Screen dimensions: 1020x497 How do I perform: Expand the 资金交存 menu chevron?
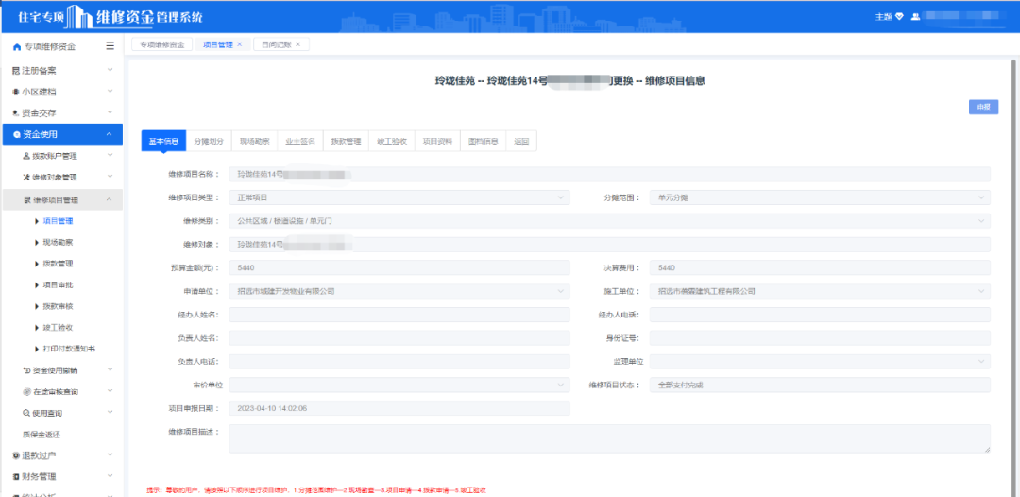pos(110,113)
